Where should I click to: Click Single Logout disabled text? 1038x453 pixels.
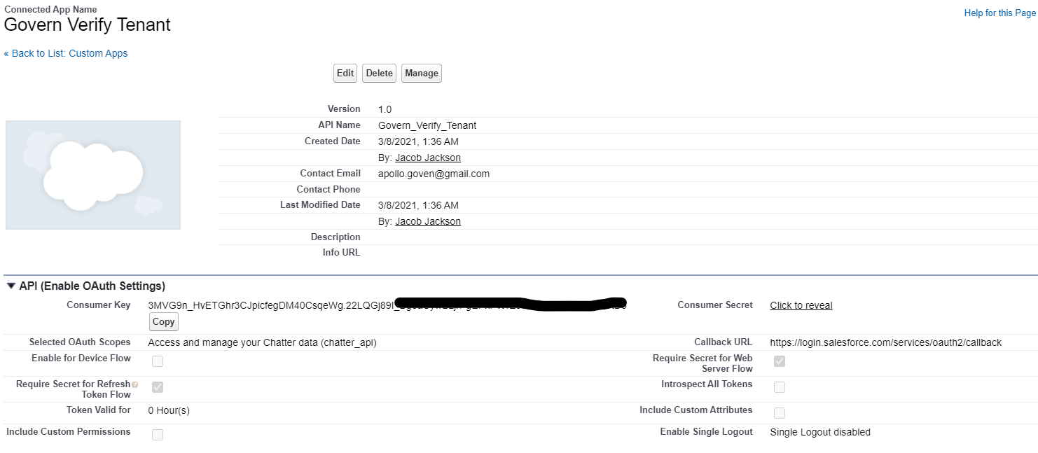tap(820, 432)
